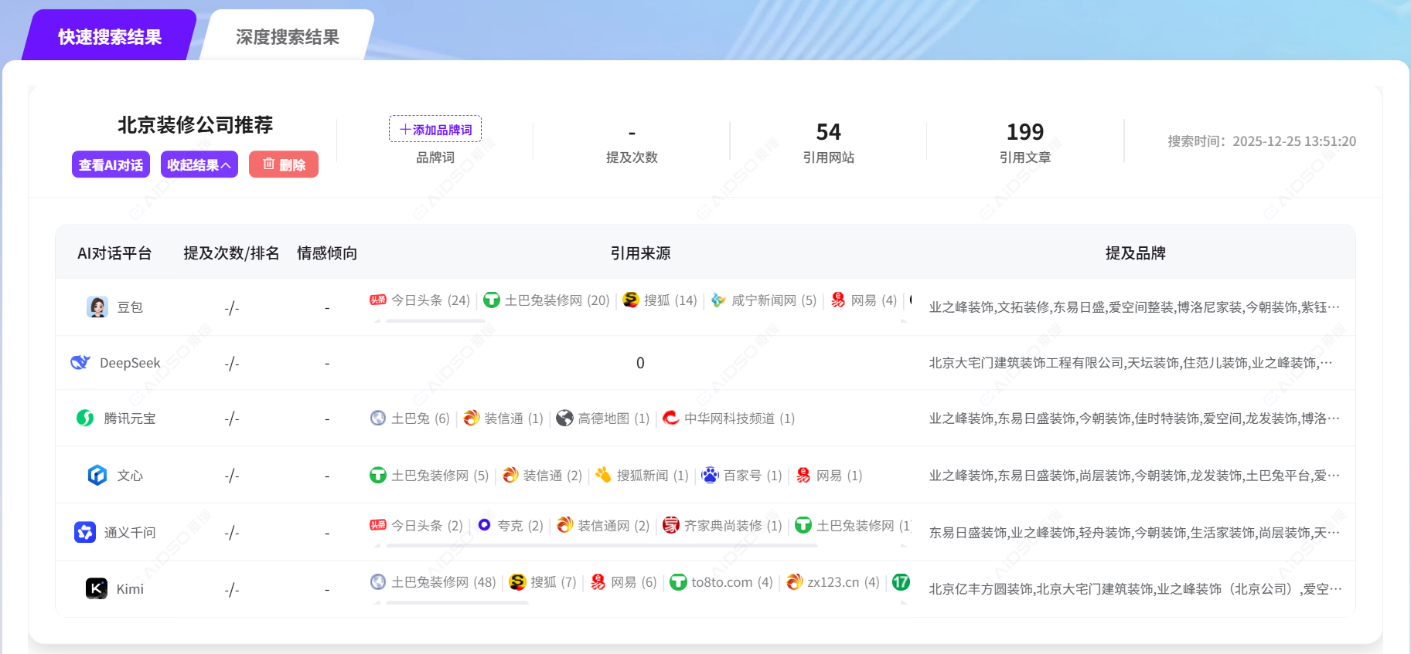Open 土巴兔装修网 (48) source link in Kimi row

tap(442, 582)
